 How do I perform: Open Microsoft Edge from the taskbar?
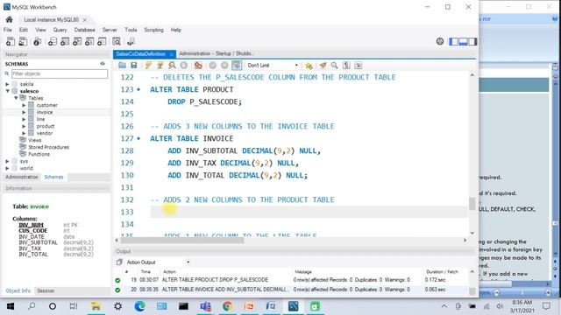(x=140, y=306)
